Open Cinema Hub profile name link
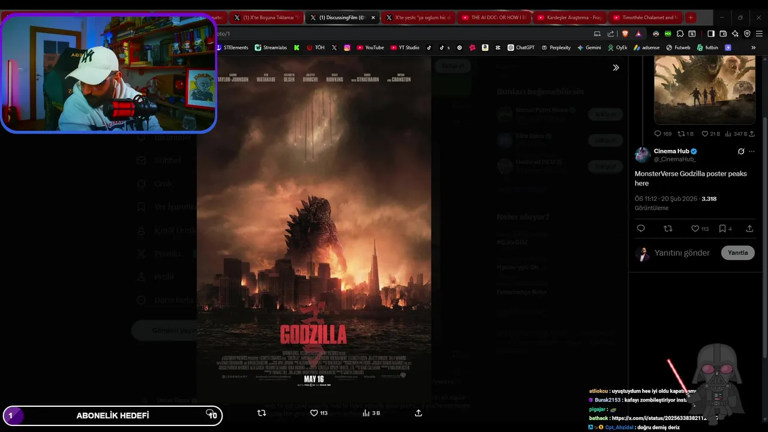Image resolution: width=768 pixels, height=432 pixels. click(x=671, y=151)
